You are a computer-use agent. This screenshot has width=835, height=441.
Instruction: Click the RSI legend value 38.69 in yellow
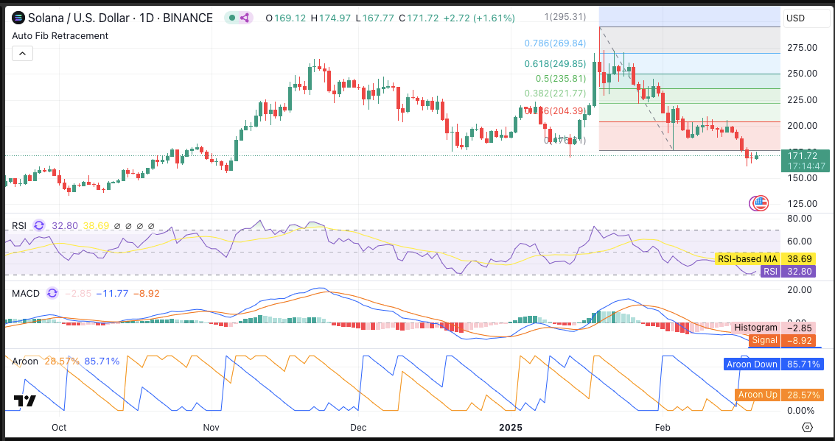click(x=96, y=225)
